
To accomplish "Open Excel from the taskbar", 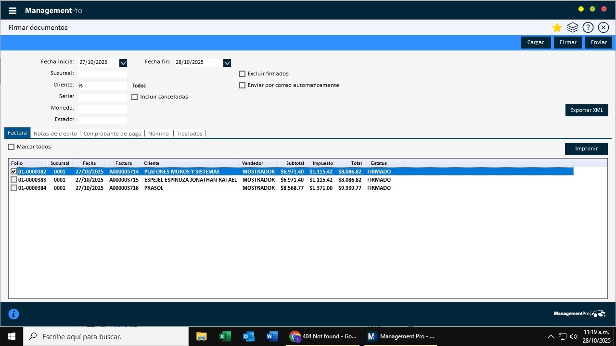I will tap(225, 336).
